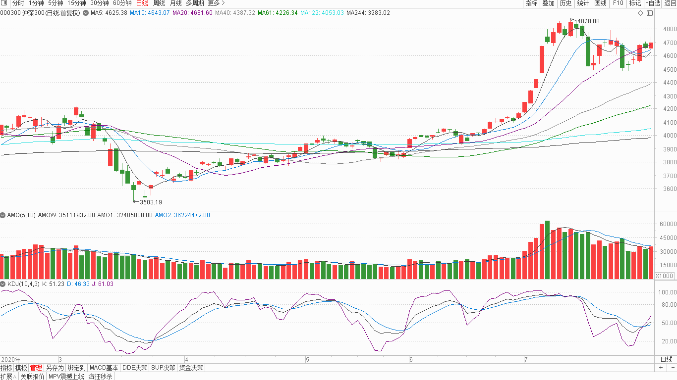This screenshot has height=380, width=677.
Task: Click the X1000 volume scale label
Action: 664,276
